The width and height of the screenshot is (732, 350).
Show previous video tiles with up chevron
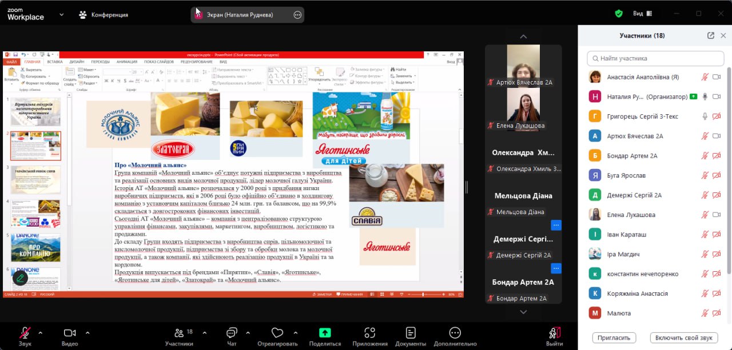pyautogui.click(x=523, y=37)
